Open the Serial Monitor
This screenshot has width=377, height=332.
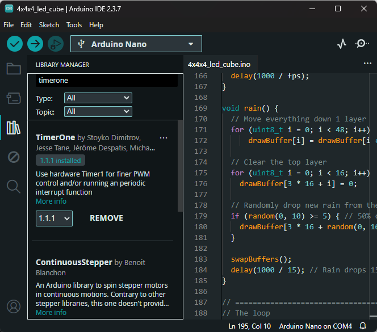pyautogui.click(x=362, y=44)
